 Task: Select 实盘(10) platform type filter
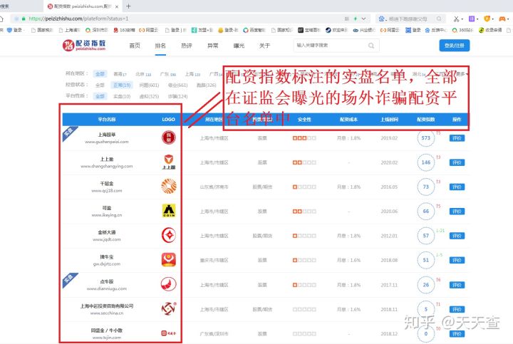122,96
